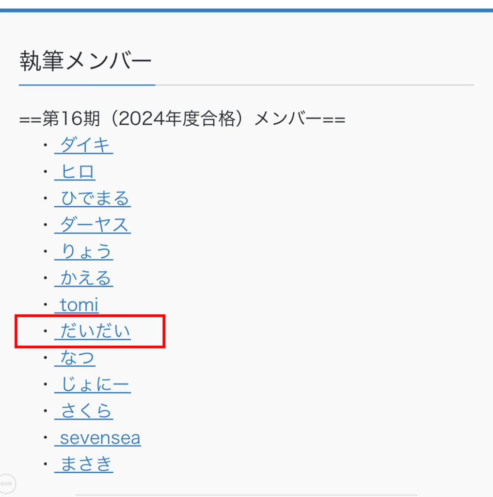Go to さくら's author page
This screenshot has height=497, width=493.
click(x=85, y=412)
